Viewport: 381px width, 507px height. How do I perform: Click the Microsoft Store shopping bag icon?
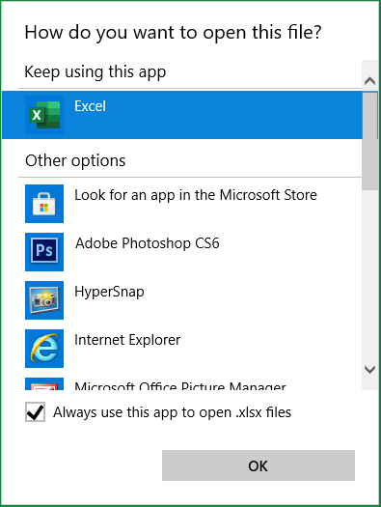tap(44, 204)
